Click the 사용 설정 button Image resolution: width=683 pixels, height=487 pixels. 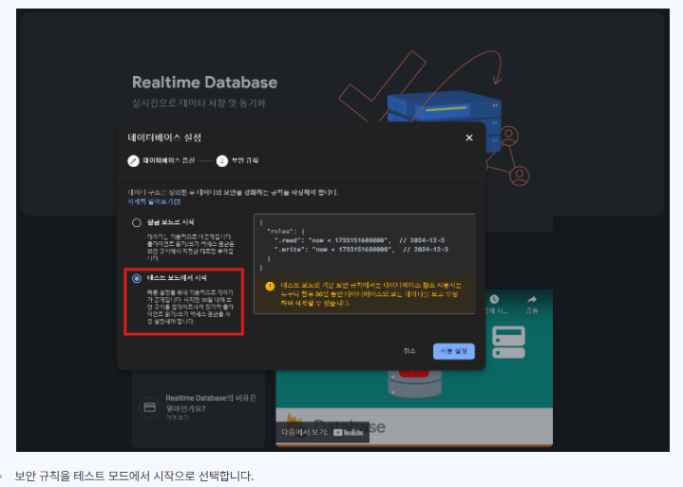(x=454, y=351)
